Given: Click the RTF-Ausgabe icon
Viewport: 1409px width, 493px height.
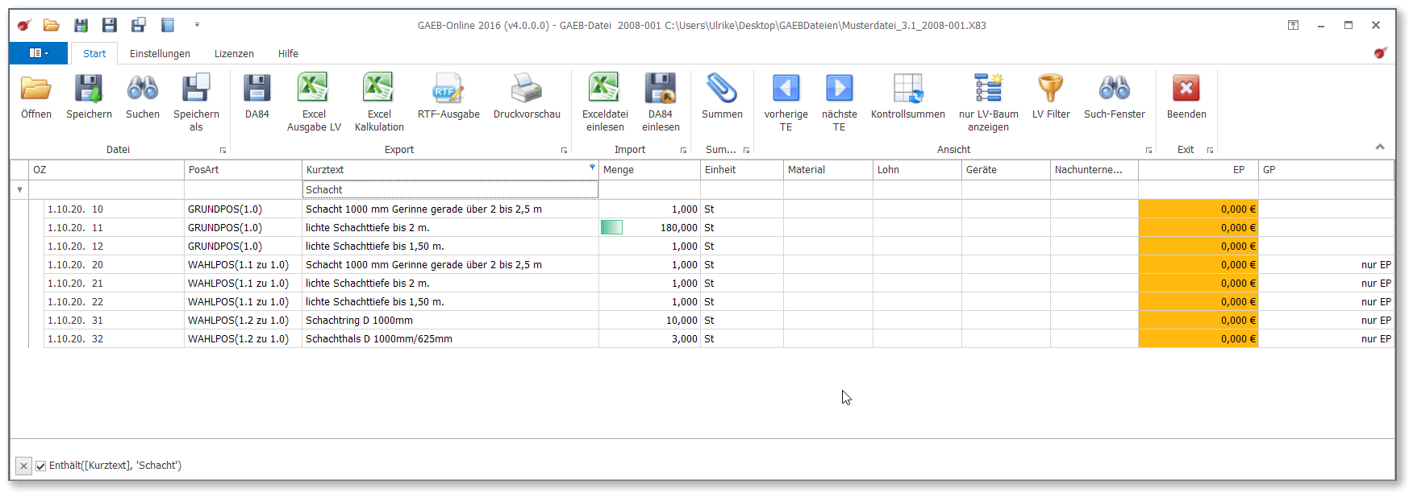Looking at the screenshot, I should (x=448, y=89).
